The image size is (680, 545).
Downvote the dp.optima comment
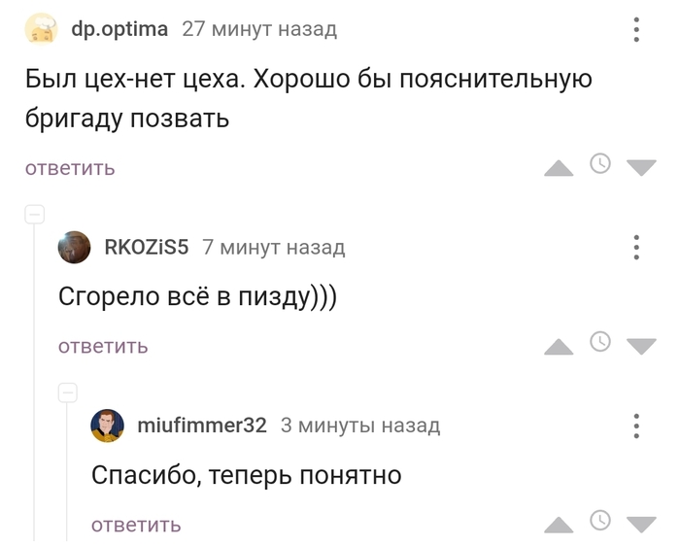tap(641, 168)
